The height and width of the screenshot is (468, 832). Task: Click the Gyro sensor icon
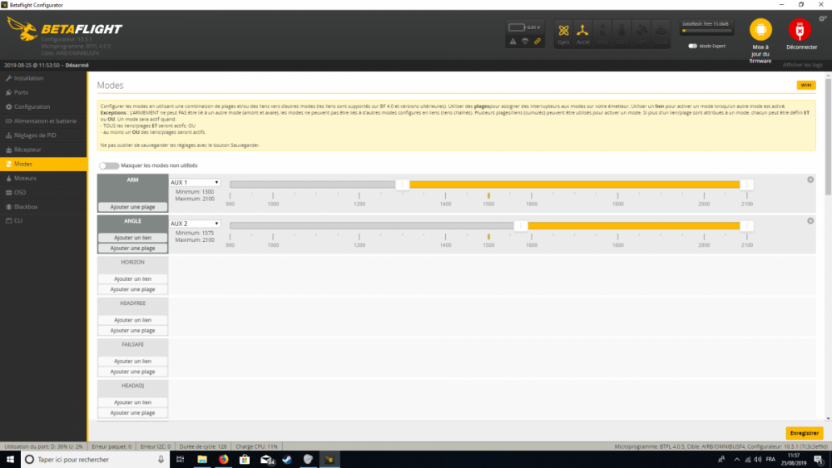563,34
